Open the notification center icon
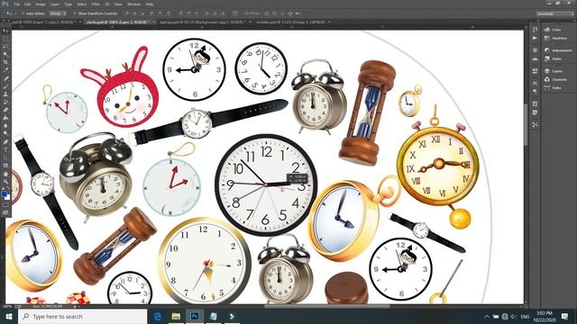577x324 pixels. point(564,316)
